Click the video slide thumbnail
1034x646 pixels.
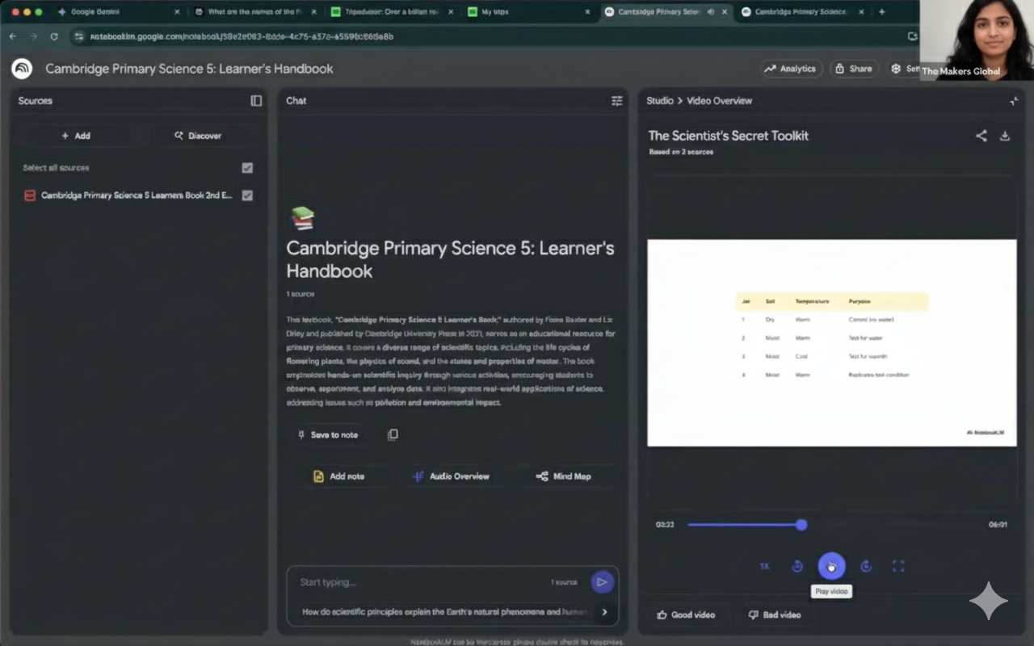(831, 342)
